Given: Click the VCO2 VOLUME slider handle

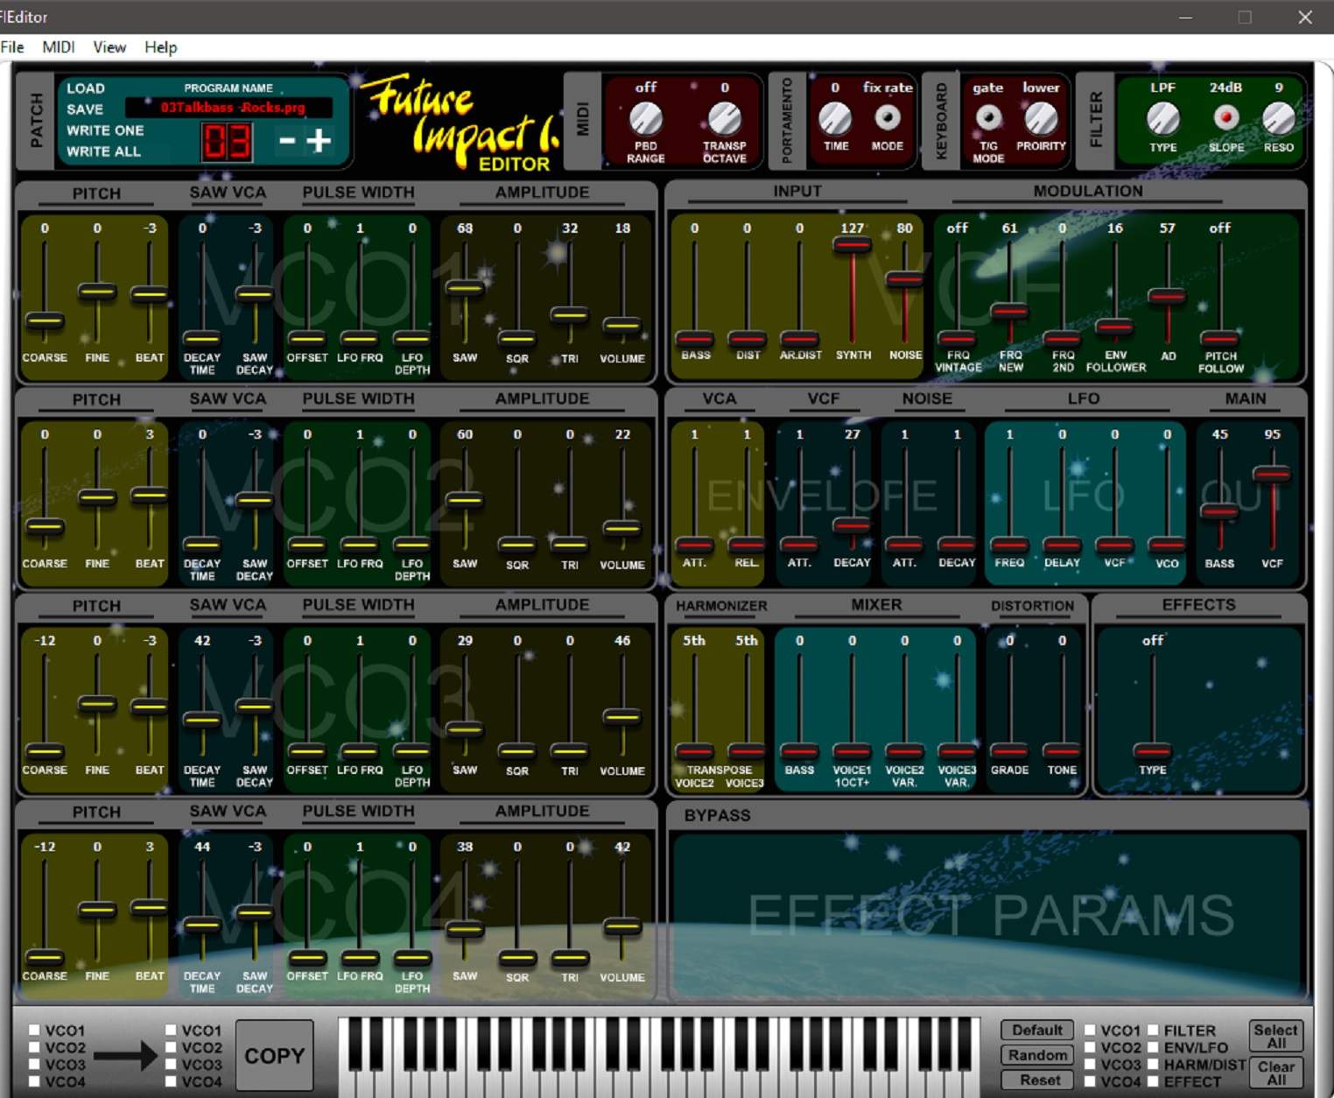Looking at the screenshot, I should (622, 528).
